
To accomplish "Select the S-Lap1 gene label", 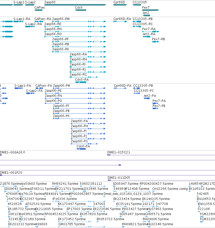I will [x=19, y=2].
